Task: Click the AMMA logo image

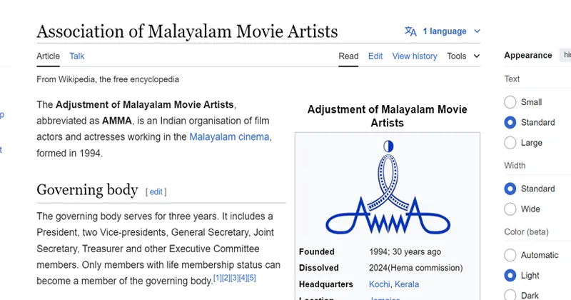Action: tap(388, 187)
